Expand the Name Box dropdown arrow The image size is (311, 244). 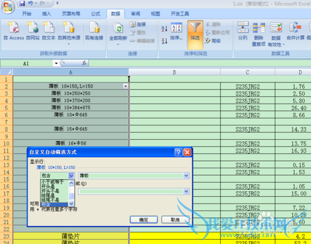point(56,63)
